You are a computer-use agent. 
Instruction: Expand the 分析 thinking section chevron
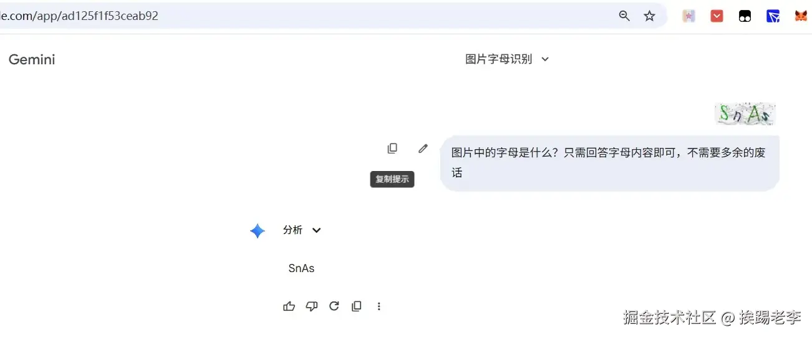pos(316,230)
